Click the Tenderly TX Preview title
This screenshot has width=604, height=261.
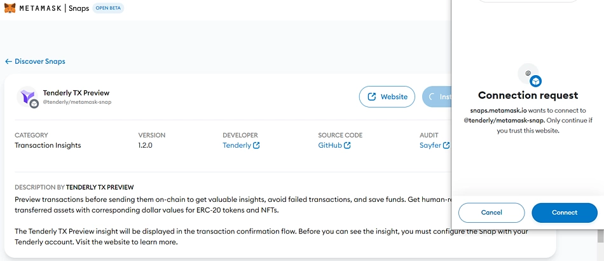(x=76, y=93)
